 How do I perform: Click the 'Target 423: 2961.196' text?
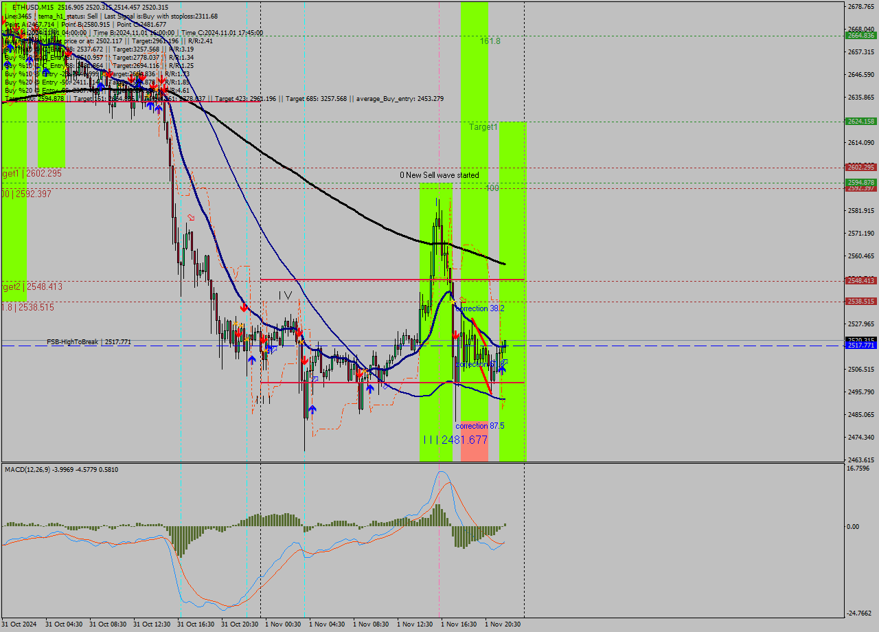click(247, 98)
